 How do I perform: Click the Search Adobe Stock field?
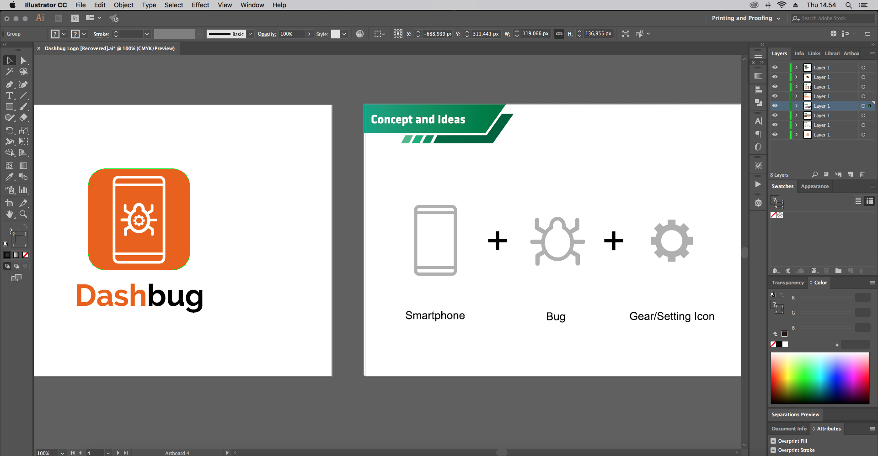834,18
